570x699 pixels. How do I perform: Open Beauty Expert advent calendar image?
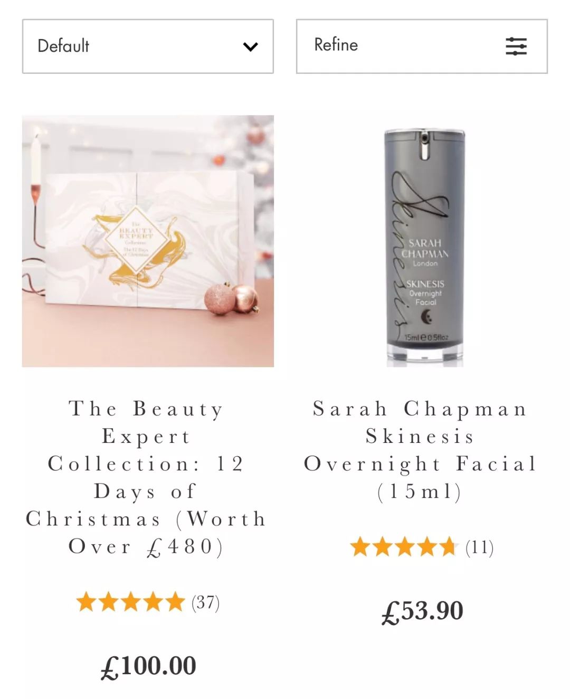pyautogui.click(x=148, y=241)
